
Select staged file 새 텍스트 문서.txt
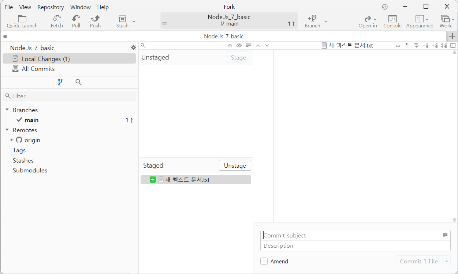[196, 179]
